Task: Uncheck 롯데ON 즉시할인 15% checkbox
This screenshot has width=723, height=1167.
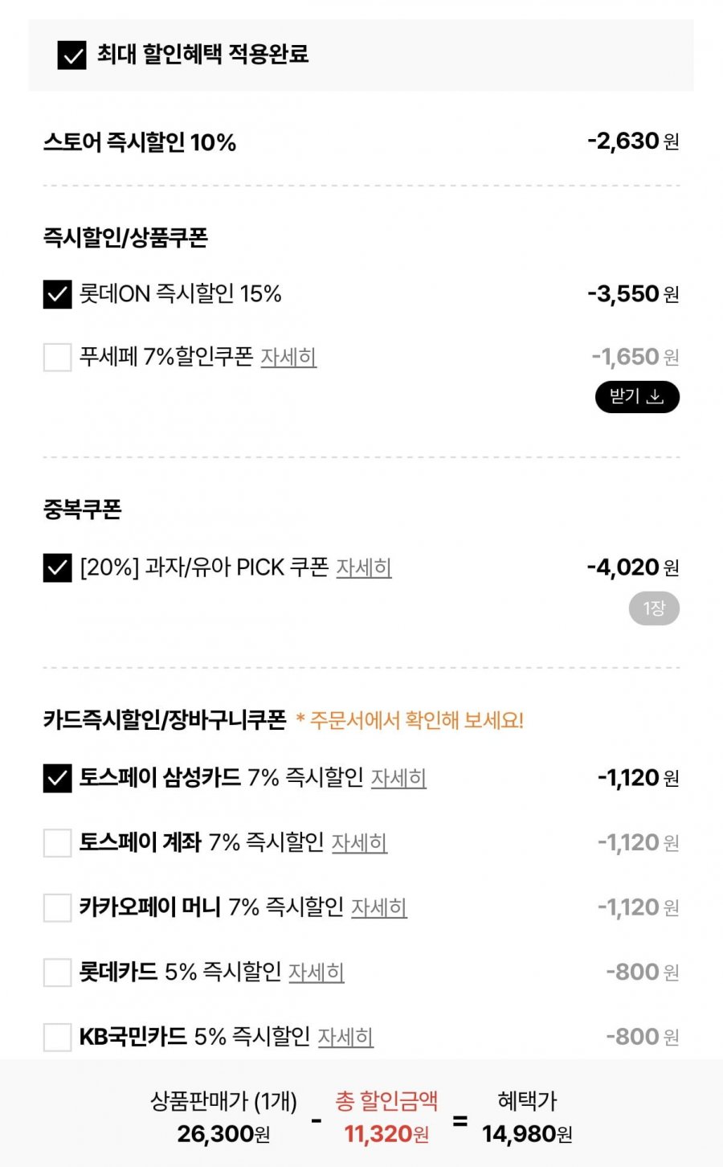Action: tap(58, 295)
